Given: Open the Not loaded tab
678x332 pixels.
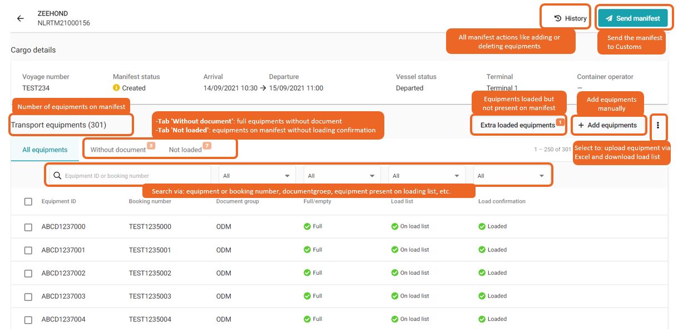Looking at the screenshot, I should tap(185, 150).
